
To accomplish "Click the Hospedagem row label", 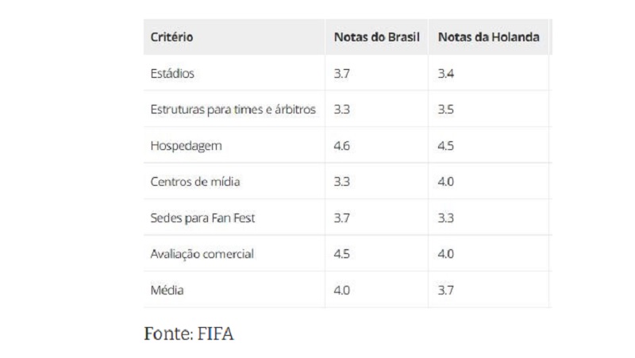I will (185, 146).
